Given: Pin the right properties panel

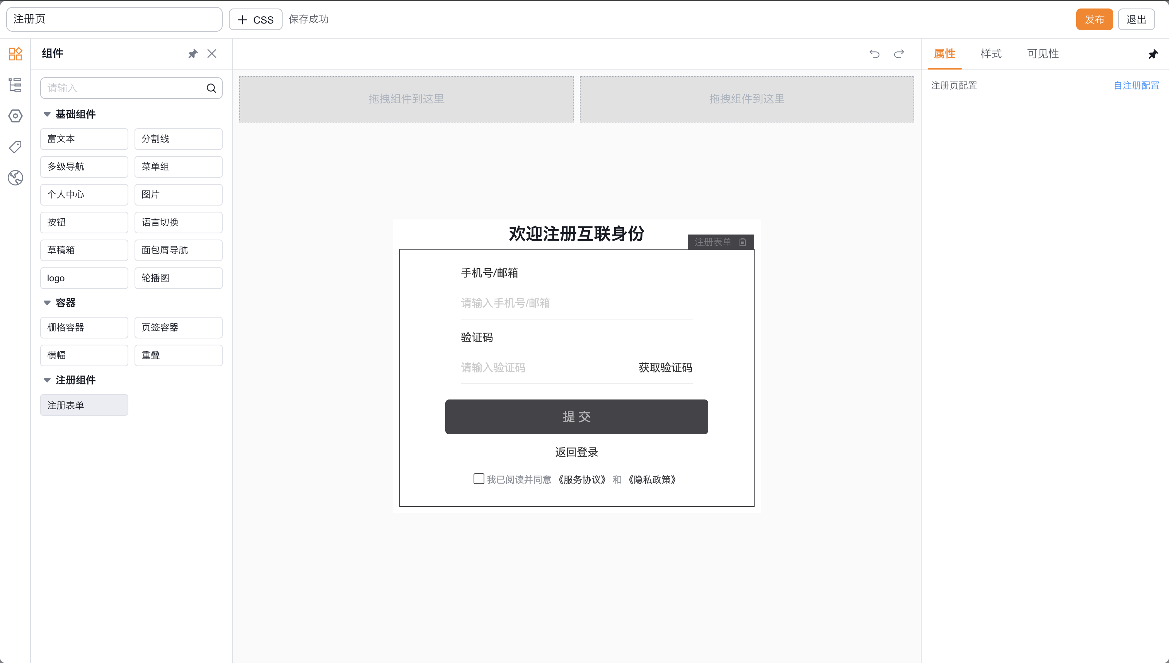Looking at the screenshot, I should 1153,54.
